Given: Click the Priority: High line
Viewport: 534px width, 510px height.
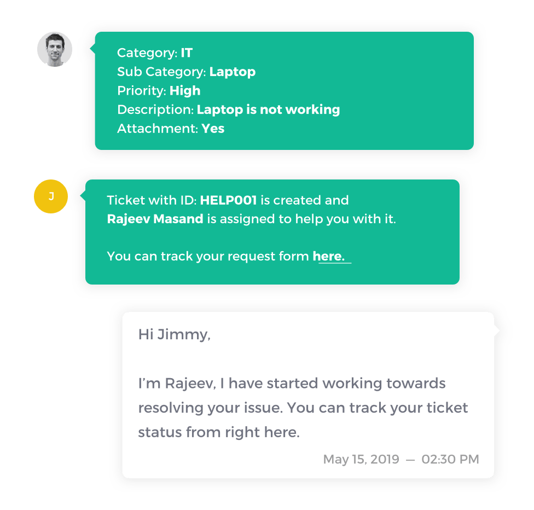Looking at the screenshot, I should pyautogui.click(x=159, y=91).
